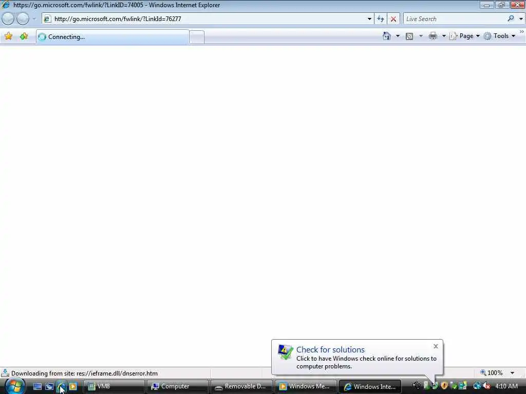Click the 100% zoom level button
Viewport: 526px width, 394px height.
coord(492,373)
